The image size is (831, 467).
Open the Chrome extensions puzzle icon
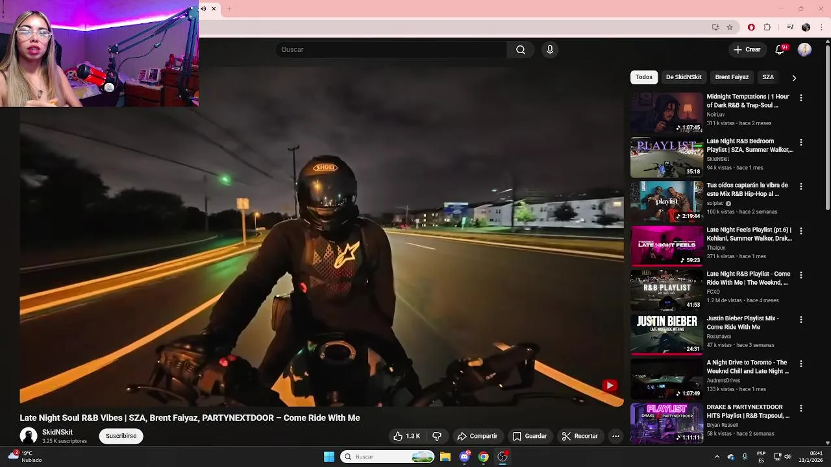pos(767,27)
